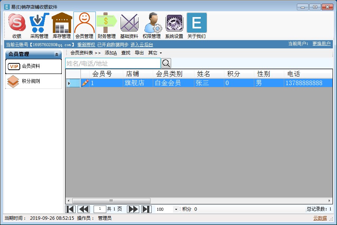
Task: Open 采购管理 purchase management
Action: tap(39, 25)
